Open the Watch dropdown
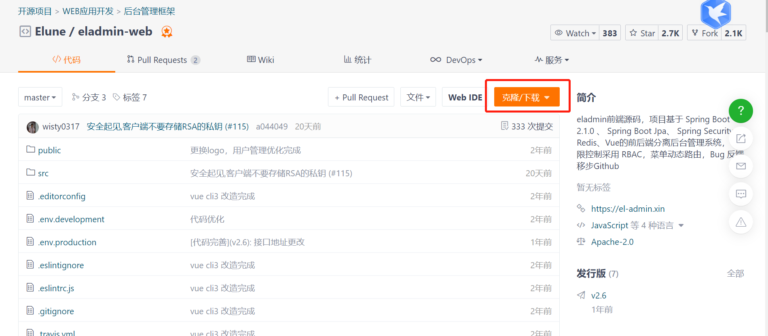This screenshot has height=336, width=768. (x=575, y=33)
